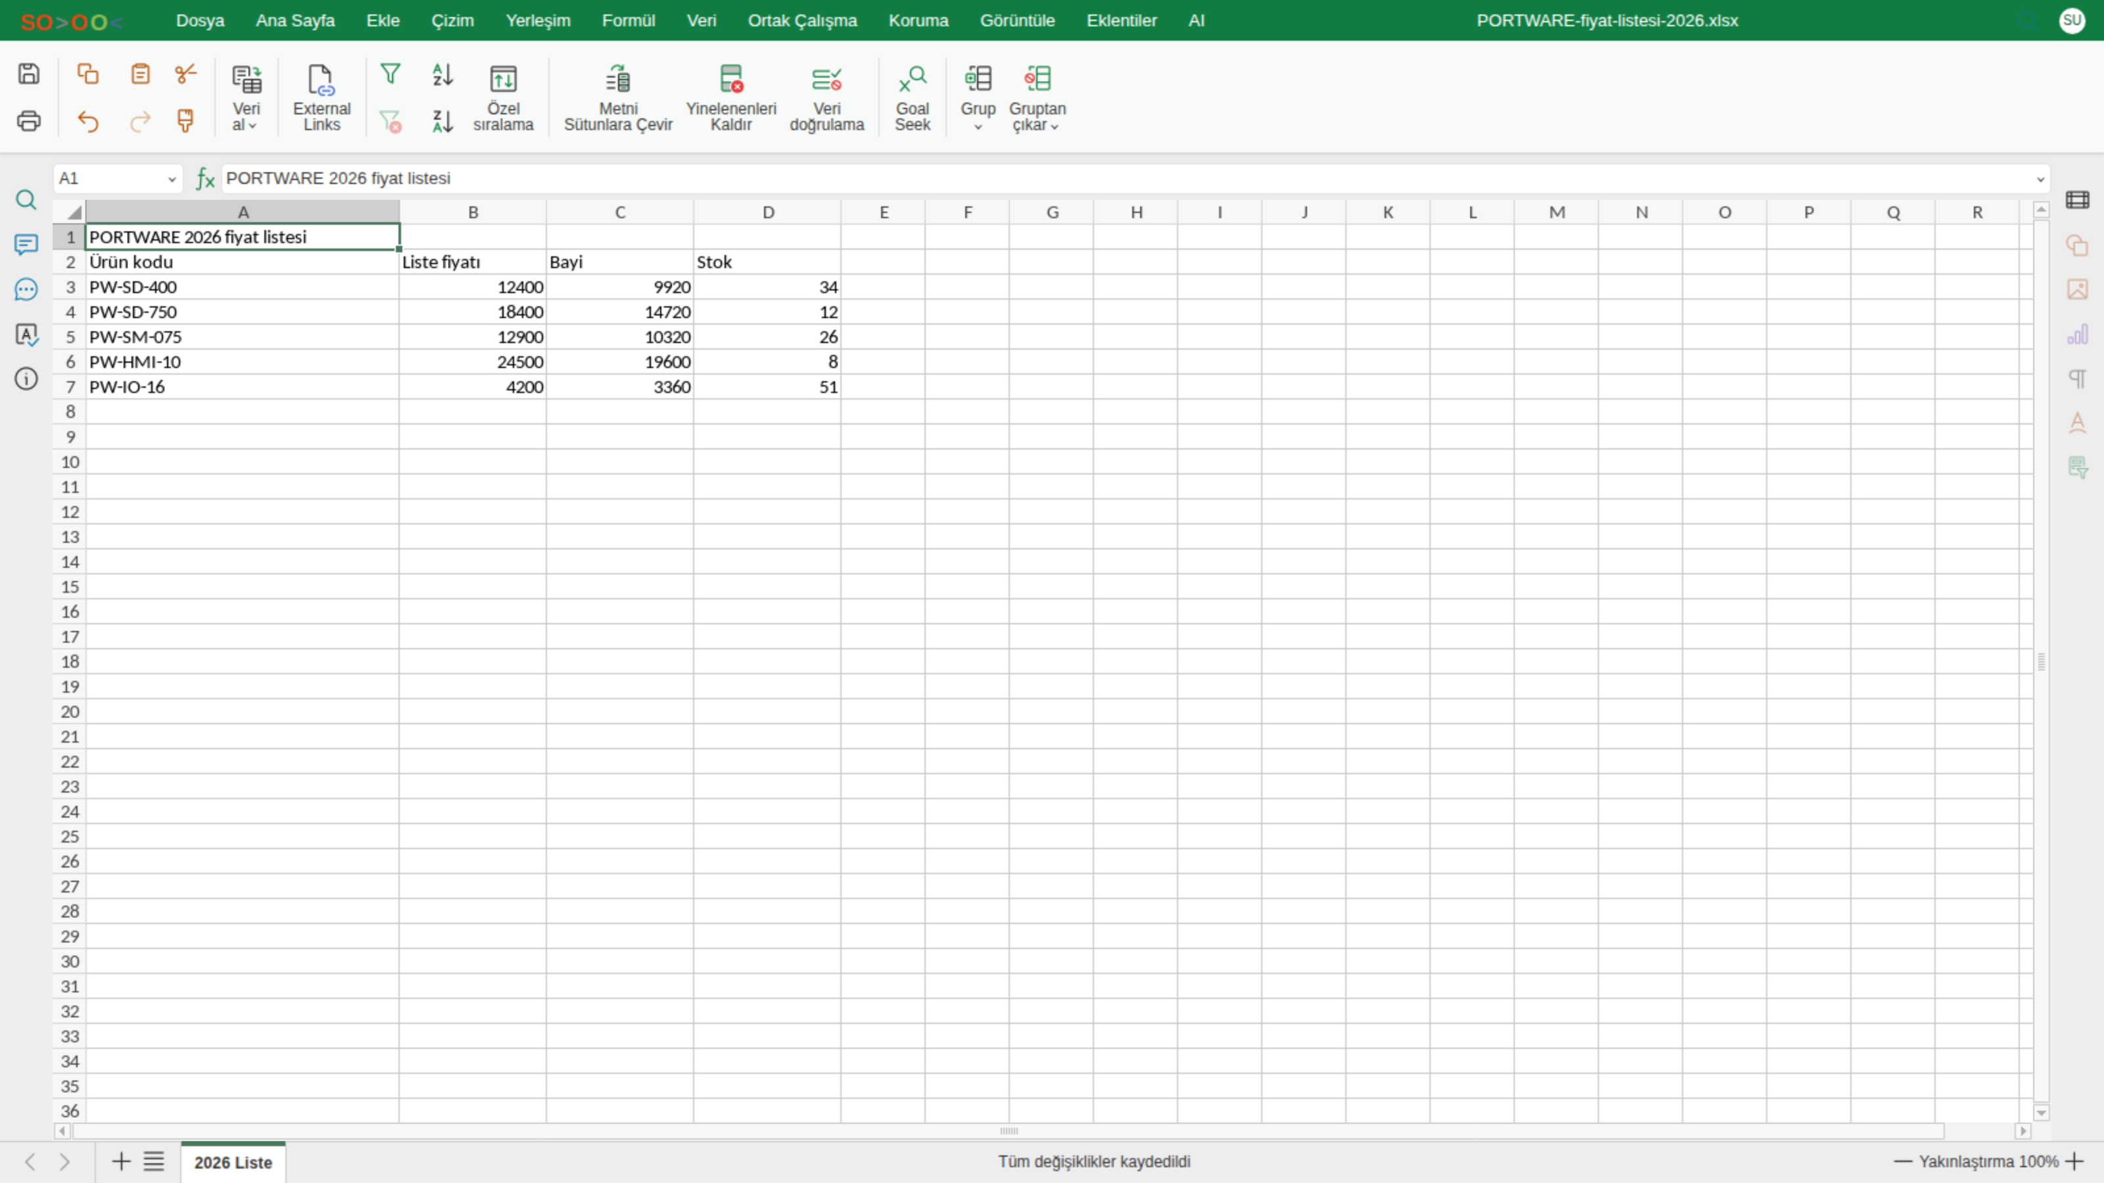Select column B header
This screenshot has height=1183, width=2104.
pos(473,212)
